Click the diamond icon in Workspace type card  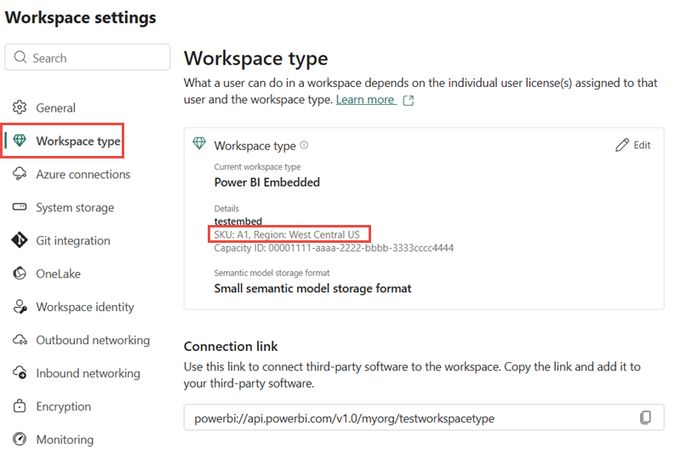click(x=199, y=143)
